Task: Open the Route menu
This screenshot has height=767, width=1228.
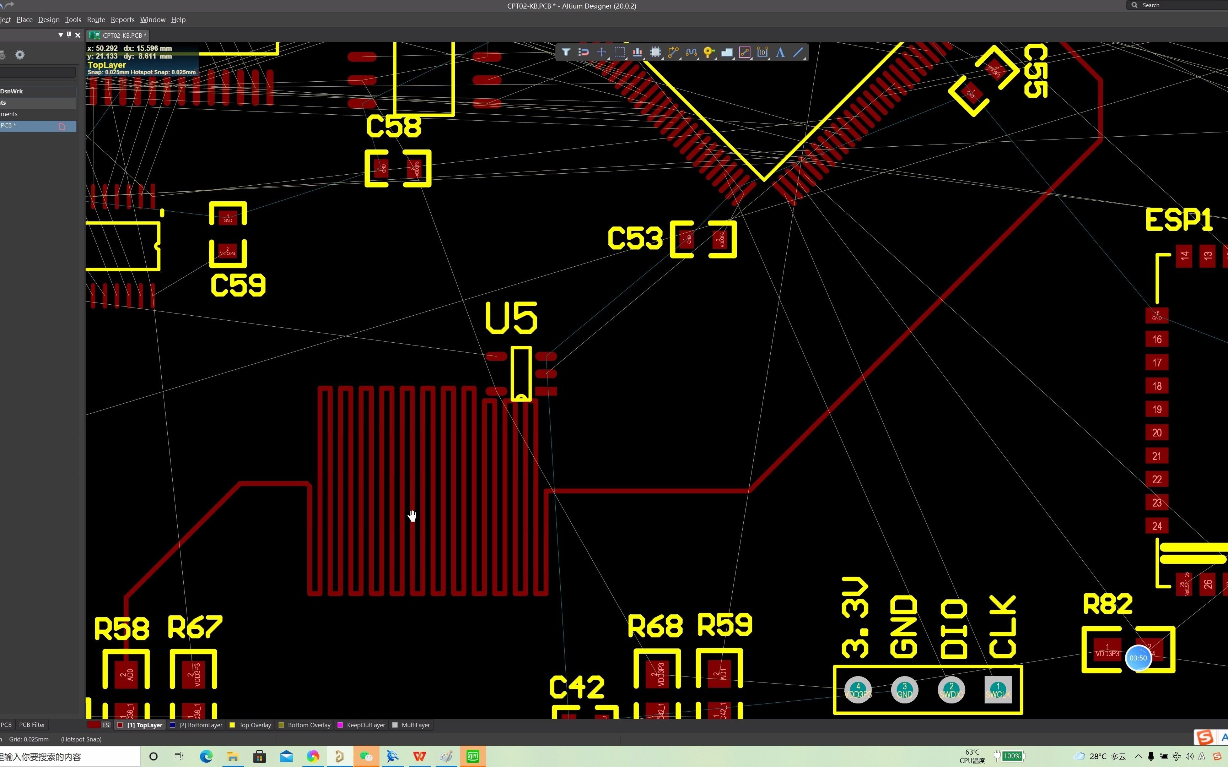Action: [95, 19]
